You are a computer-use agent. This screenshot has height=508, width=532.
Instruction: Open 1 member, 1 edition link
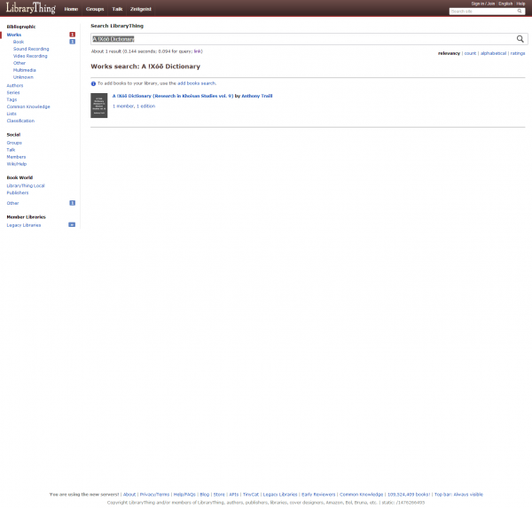[134, 106]
